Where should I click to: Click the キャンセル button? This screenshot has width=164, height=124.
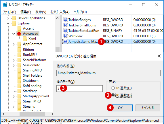(x=148, y=108)
